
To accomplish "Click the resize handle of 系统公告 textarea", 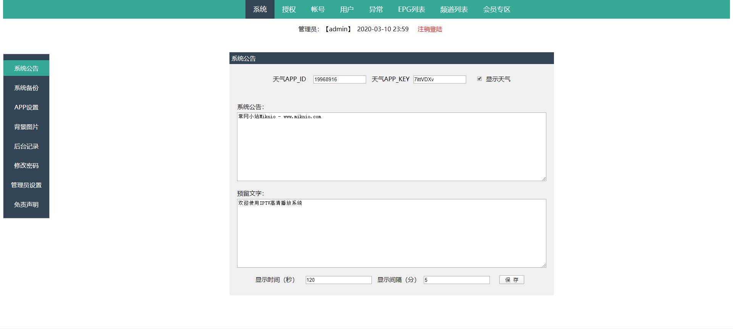I will click(544, 178).
